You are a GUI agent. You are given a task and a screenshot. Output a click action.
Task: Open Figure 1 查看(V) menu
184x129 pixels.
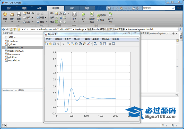(68, 39)
